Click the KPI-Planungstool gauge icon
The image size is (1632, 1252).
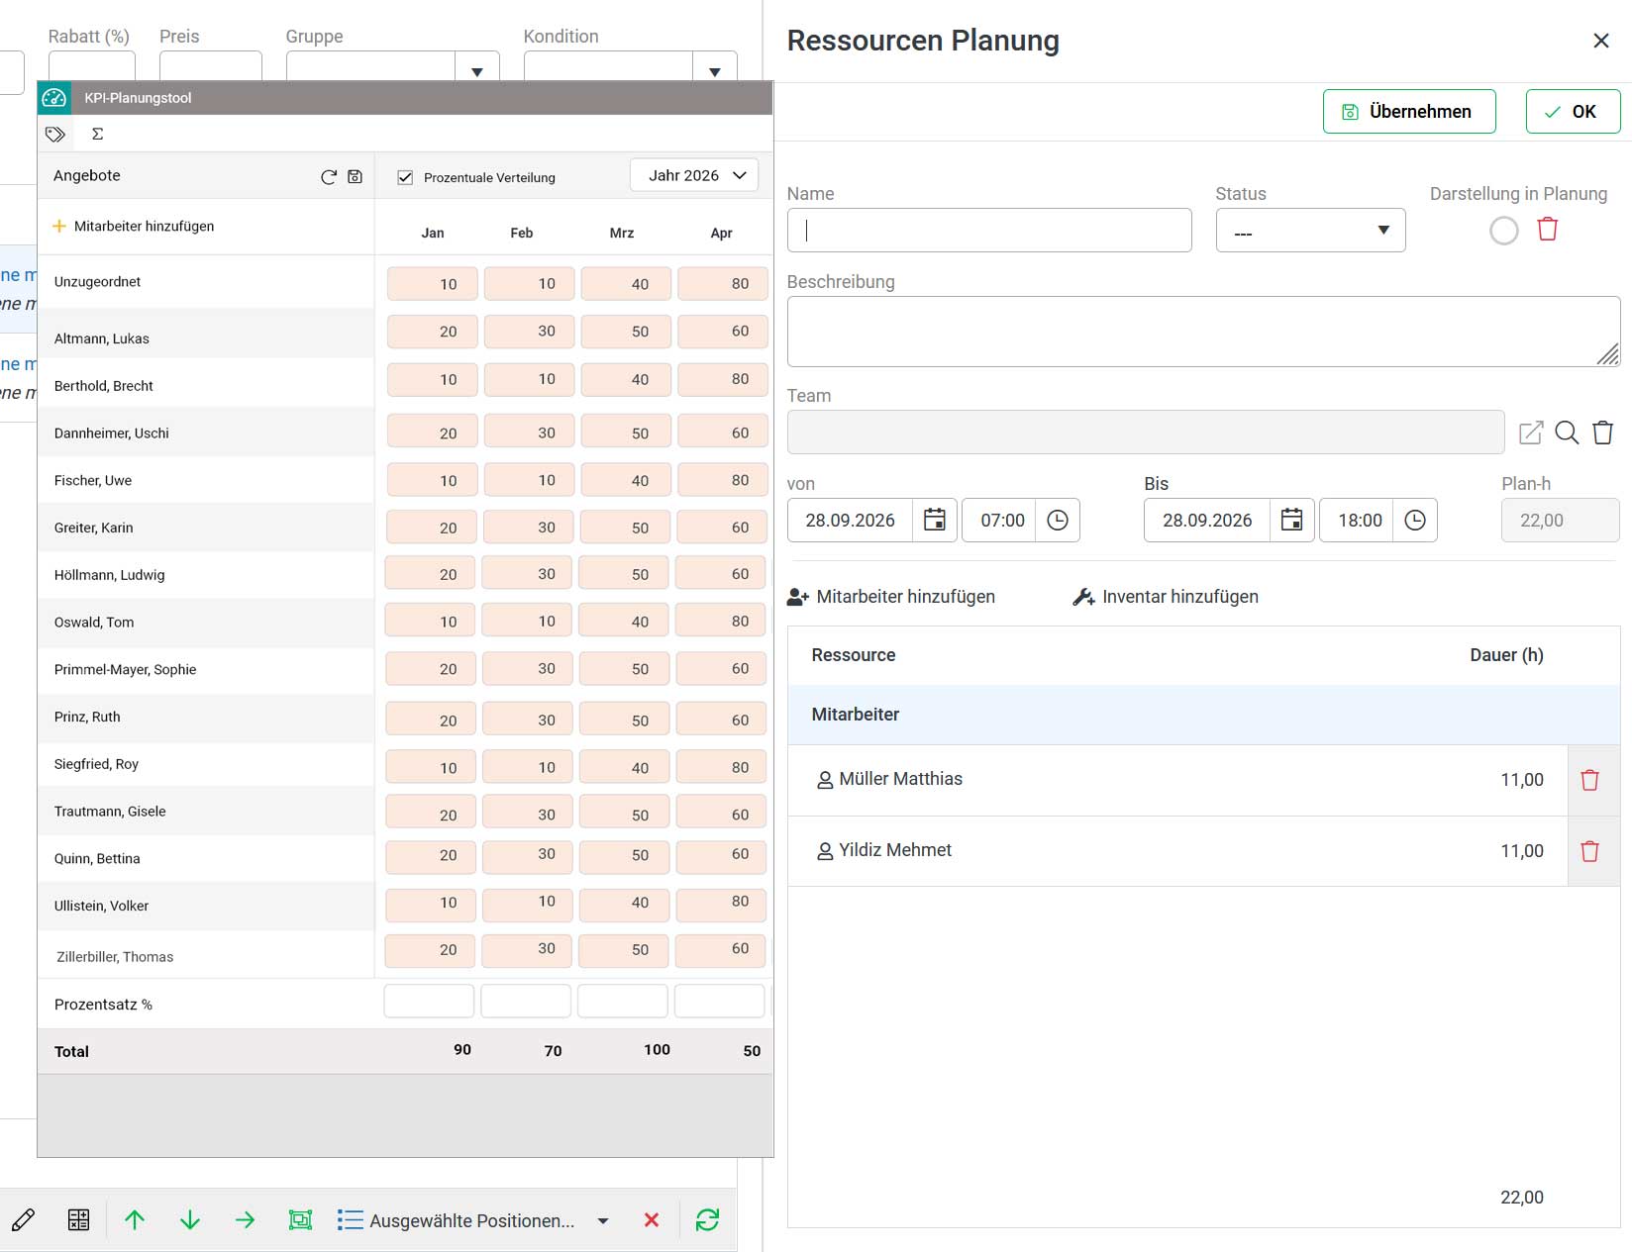pos(54,97)
